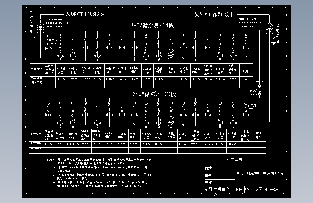Viewport: 313px width, 203px height.
Task: Click voltage transformer symbol on PC4 bus
Action: point(171,55)
